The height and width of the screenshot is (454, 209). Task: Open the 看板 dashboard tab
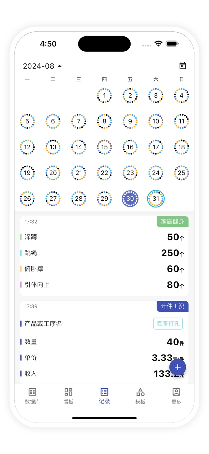click(x=68, y=395)
